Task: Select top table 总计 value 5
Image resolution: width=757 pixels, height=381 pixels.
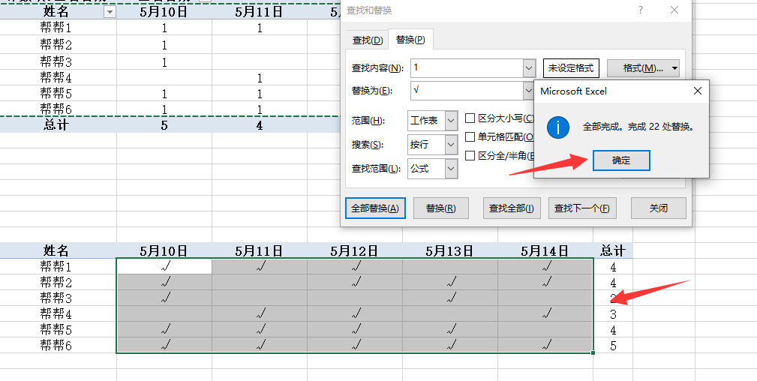Action: (x=164, y=125)
